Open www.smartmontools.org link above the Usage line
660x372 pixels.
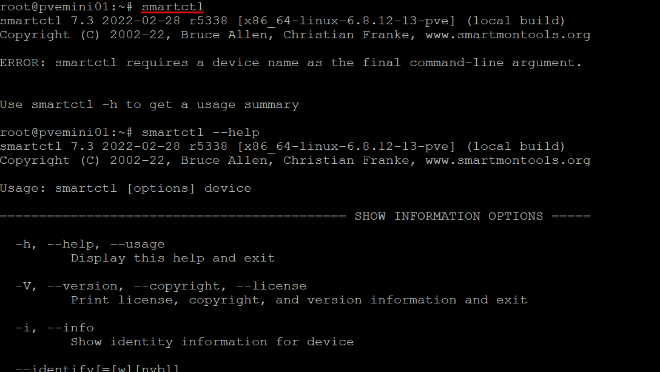508,160
